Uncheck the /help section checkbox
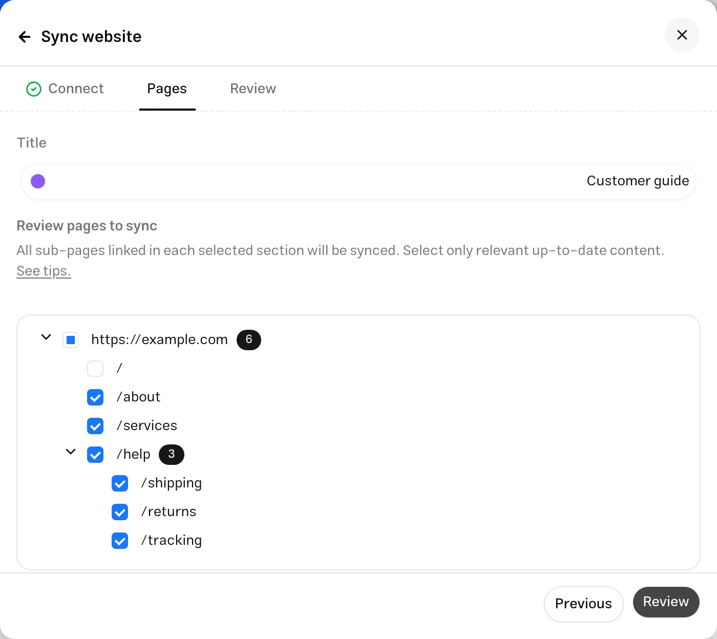Viewport: 717px width, 639px height. click(95, 454)
